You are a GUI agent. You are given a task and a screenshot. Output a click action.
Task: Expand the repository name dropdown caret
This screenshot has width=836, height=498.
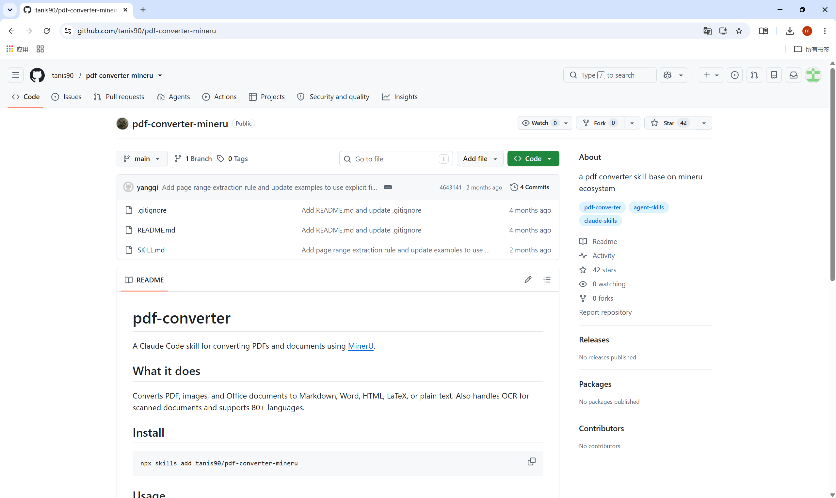[x=160, y=75]
